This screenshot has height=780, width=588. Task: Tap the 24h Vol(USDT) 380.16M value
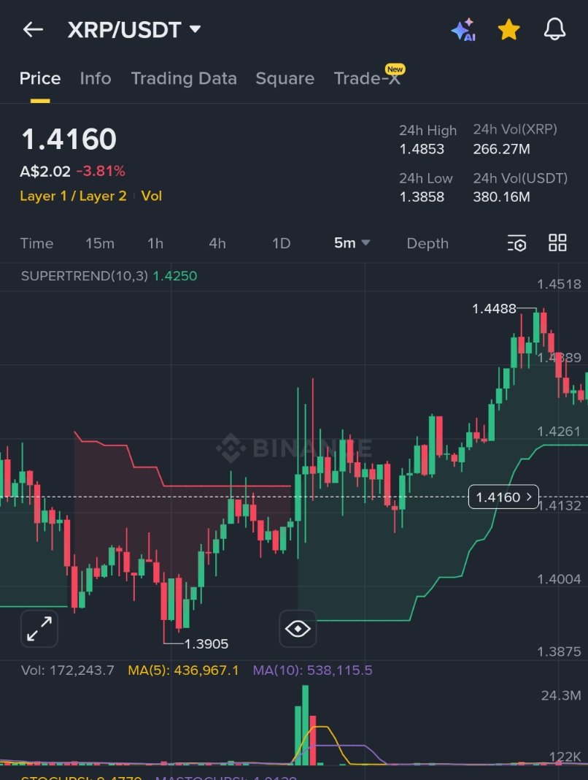pyautogui.click(x=501, y=197)
